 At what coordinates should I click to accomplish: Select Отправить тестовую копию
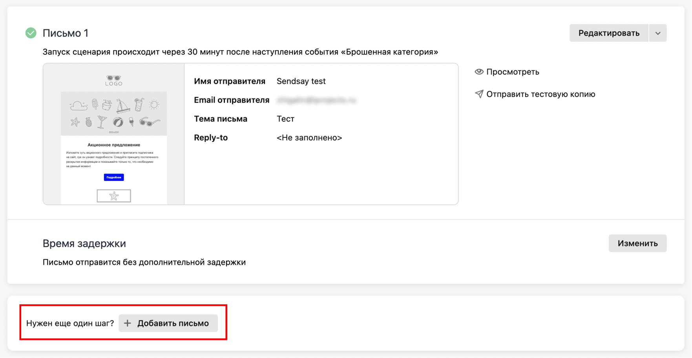pyautogui.click(x=541, y=94)
